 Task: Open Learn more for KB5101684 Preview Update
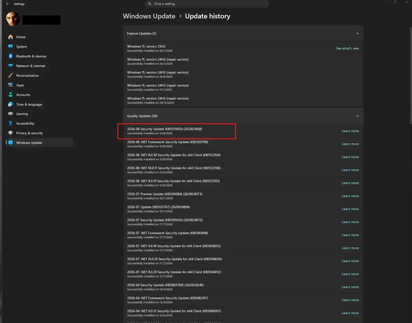point(350,196)
